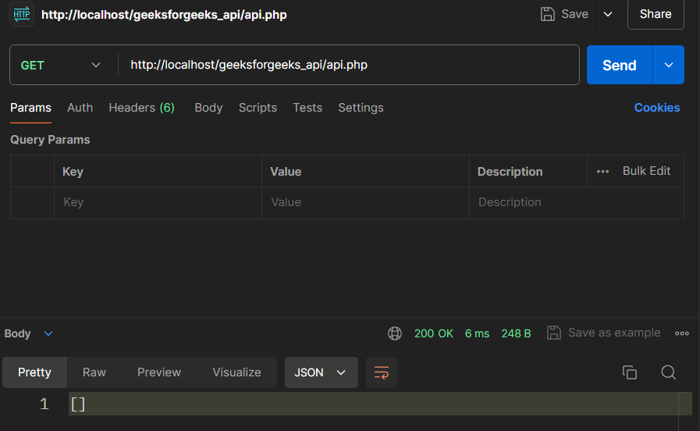Click Save as example
This screenshot has height=431, width=700.
pos(603,333)
